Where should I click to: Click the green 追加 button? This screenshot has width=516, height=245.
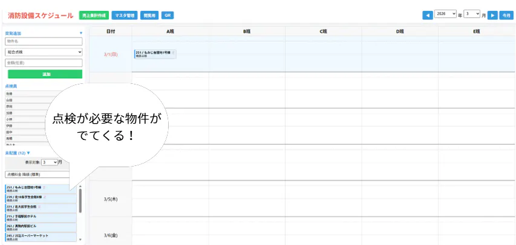click(x=45, y=74)
